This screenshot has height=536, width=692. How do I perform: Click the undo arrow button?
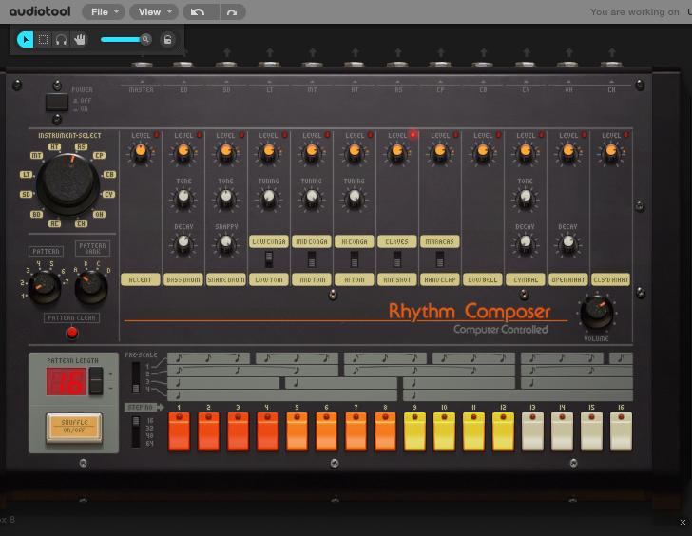point(198,12)
